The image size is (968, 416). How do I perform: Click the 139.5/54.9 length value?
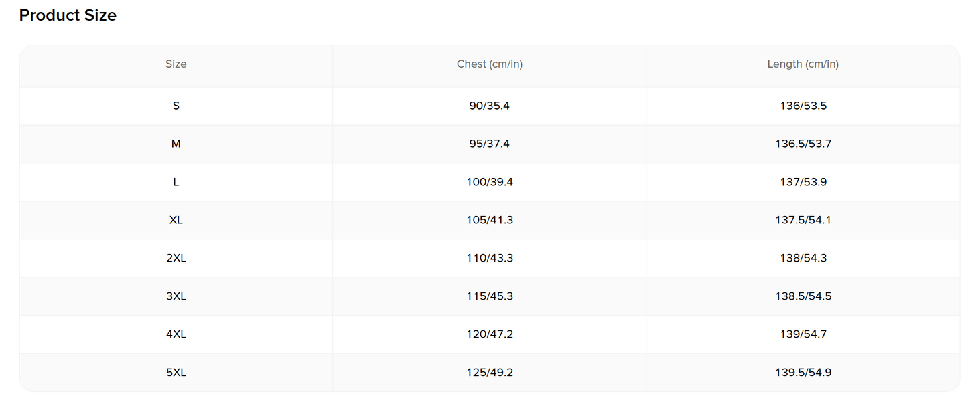[x=803, y=373]
